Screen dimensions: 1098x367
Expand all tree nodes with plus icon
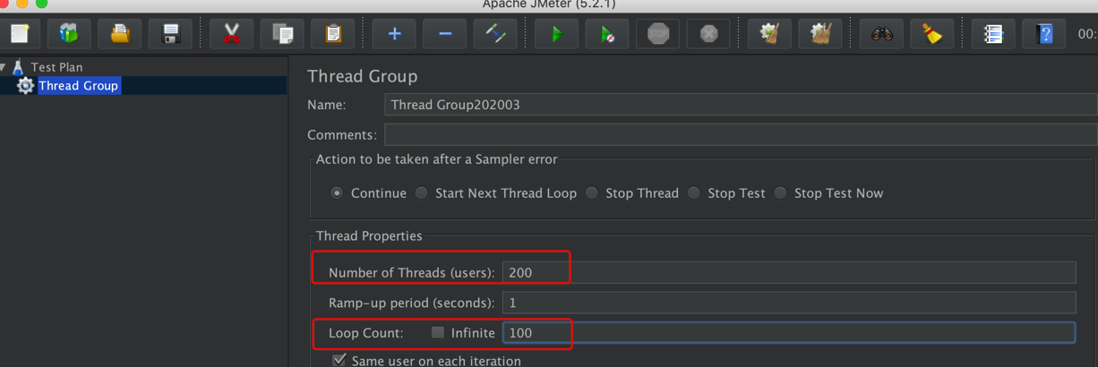click(x=395, y=34)
